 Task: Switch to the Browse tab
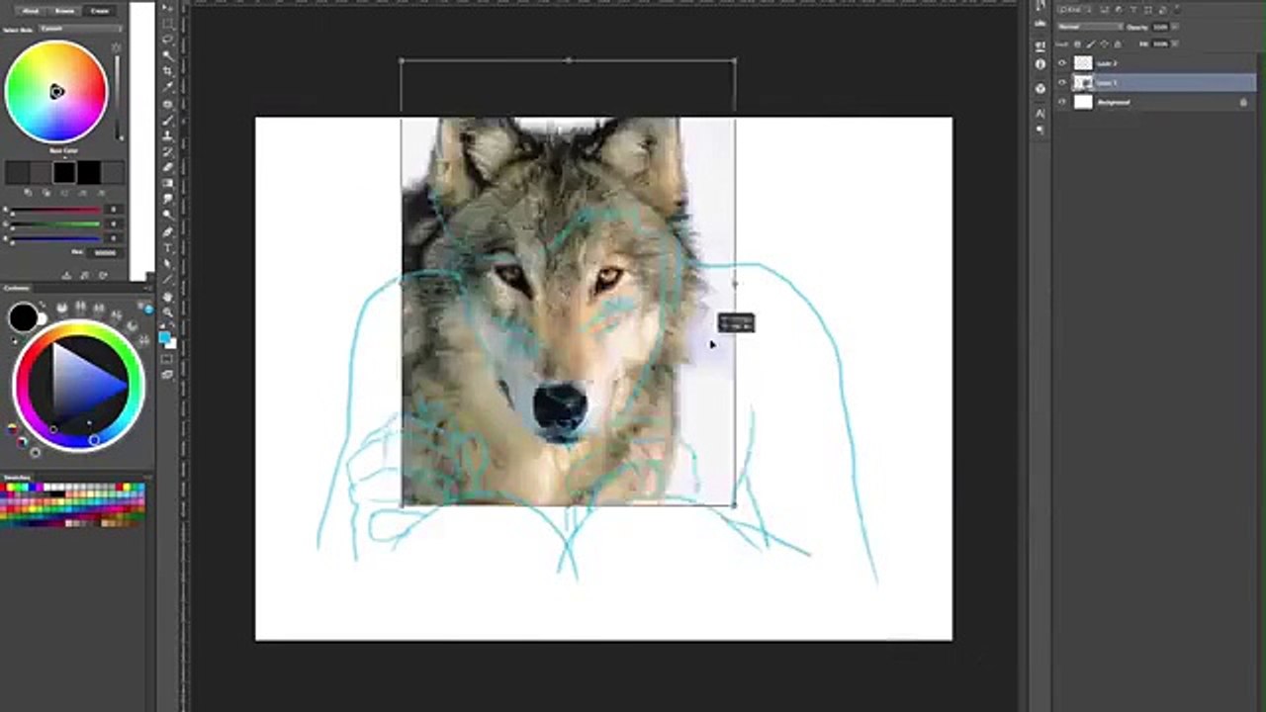[x=66, y=11]
